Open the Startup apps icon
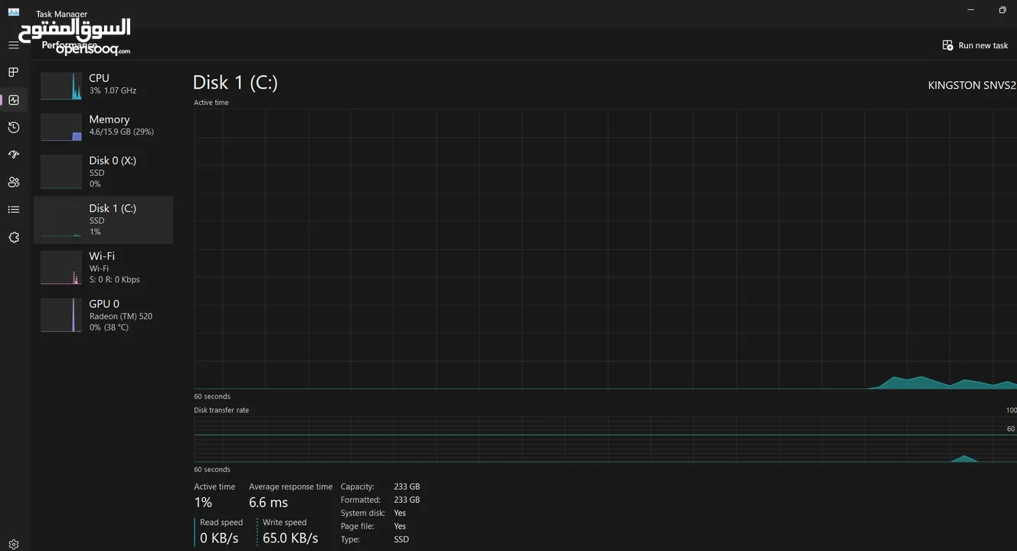This screenshot has height=551, width=1017. [x=13, y=155]
